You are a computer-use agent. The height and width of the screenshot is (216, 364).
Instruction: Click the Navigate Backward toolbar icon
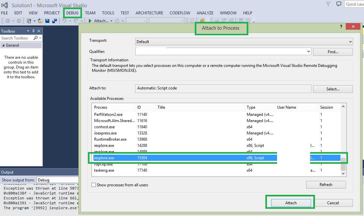8,21
